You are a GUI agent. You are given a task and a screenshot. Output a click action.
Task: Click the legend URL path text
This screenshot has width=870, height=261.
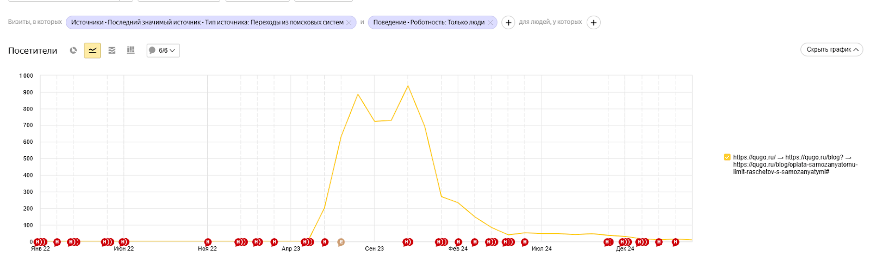coord(795,164)
